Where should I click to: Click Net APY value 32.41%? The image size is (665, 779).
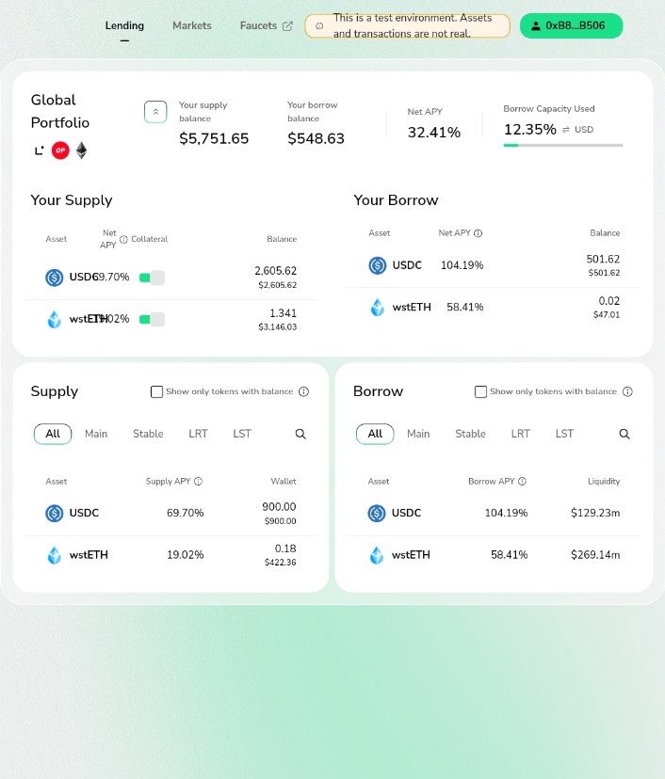click(433, 133)
